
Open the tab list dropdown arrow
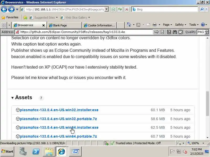click(9, 25)
